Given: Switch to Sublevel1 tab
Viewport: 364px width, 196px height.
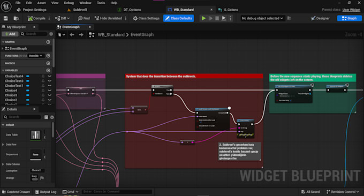Looking at the screenshot, I should click(x=77, y=10).
